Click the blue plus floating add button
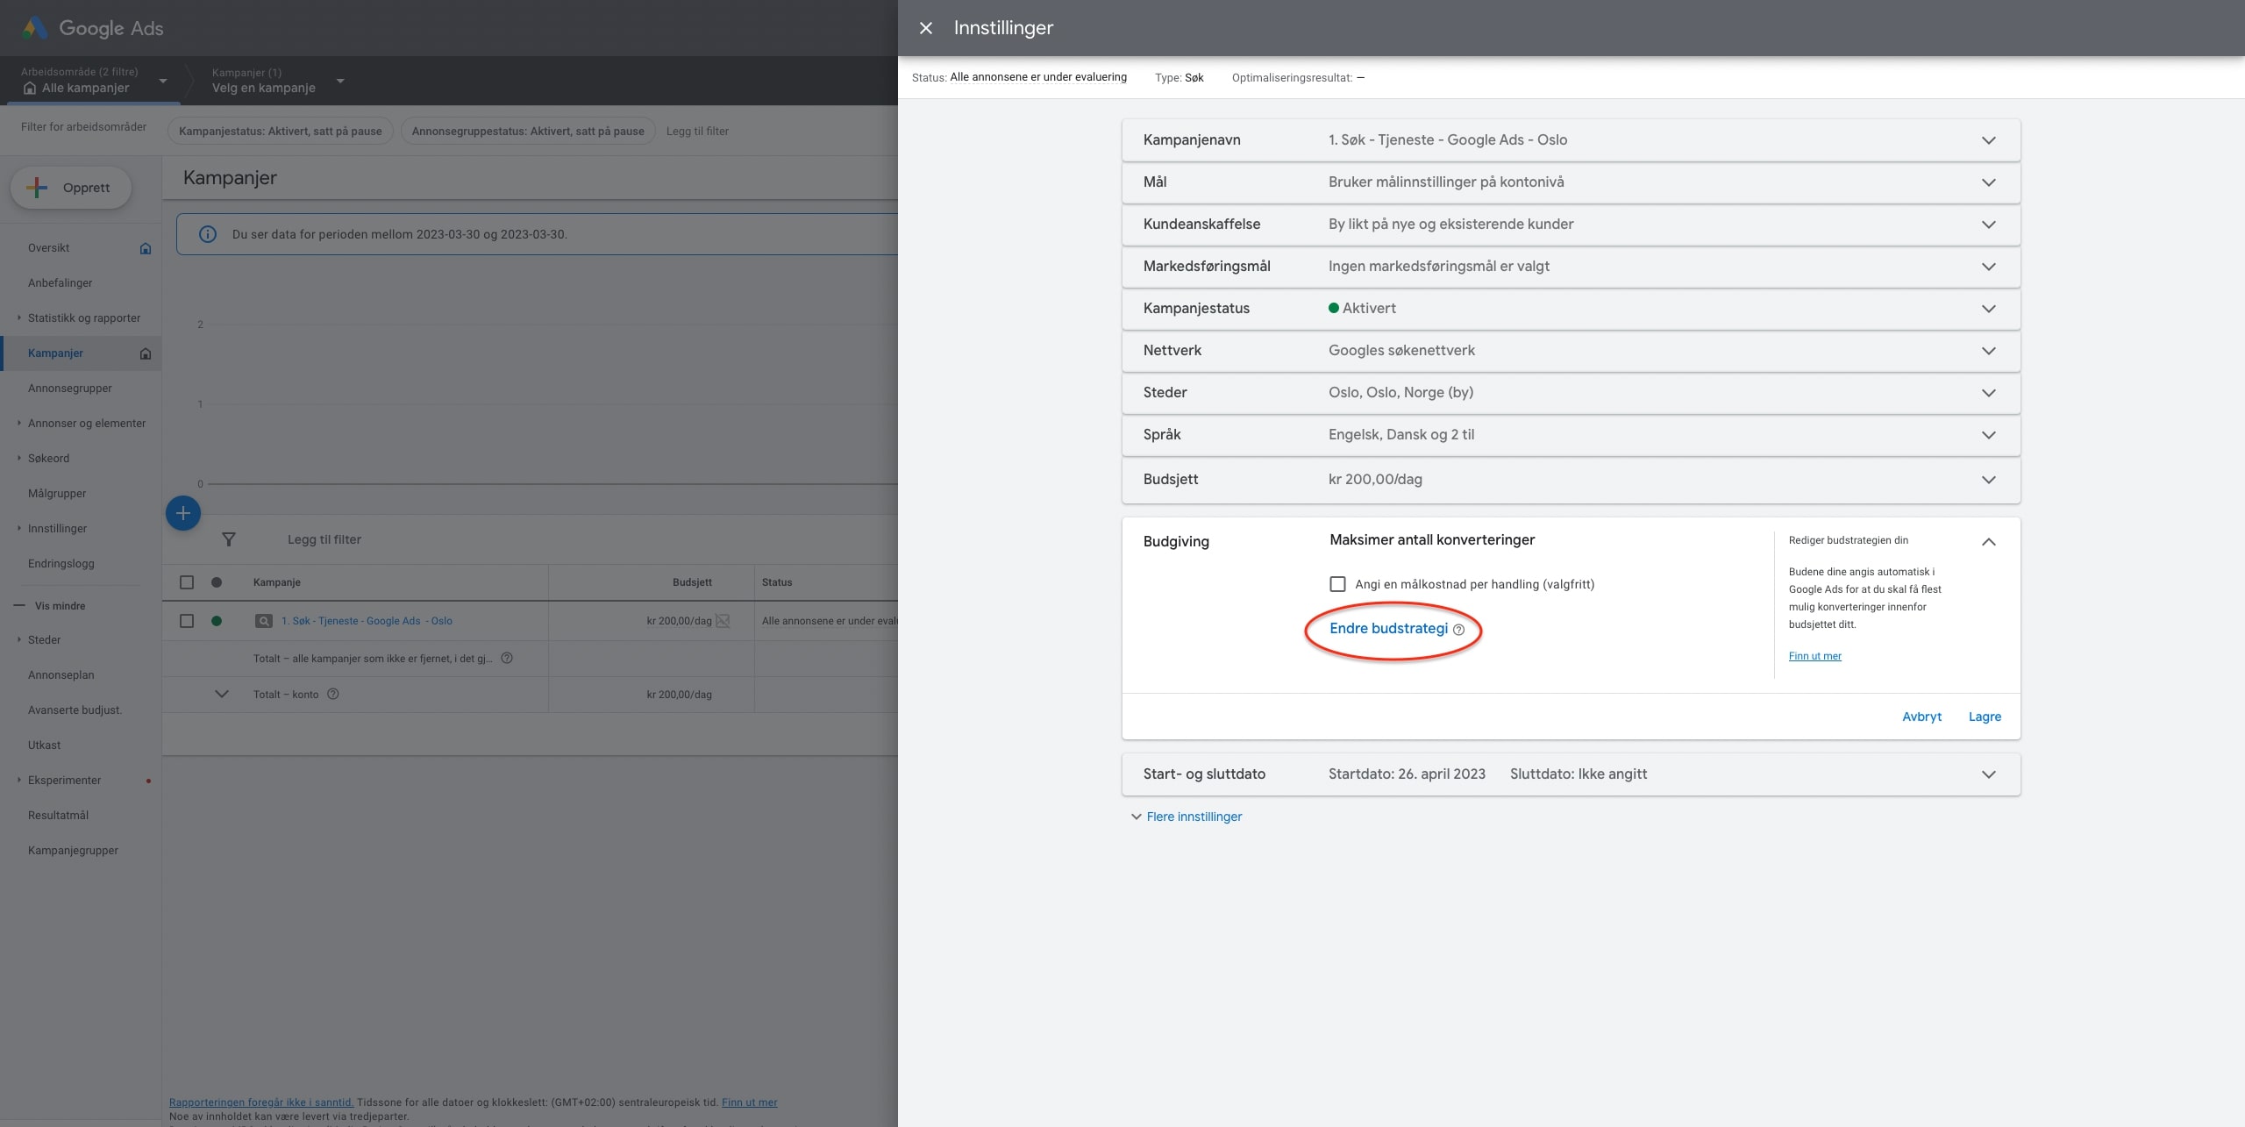This screenshot has height=1127, width=2245. point(183,513)
